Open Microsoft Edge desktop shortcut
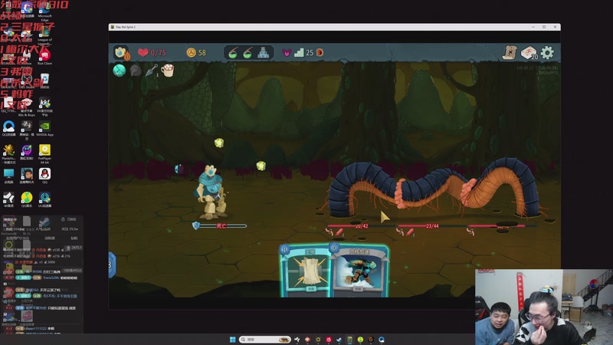613x345 pixels. 44,11
